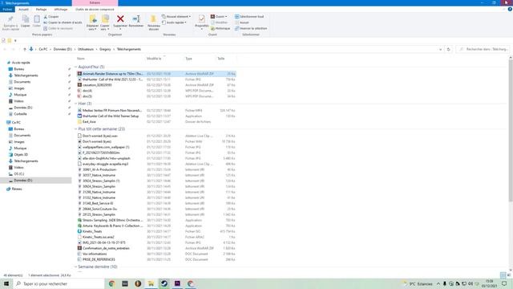
Task: Click Historique in the ribbon
Action: coord(220,29)
